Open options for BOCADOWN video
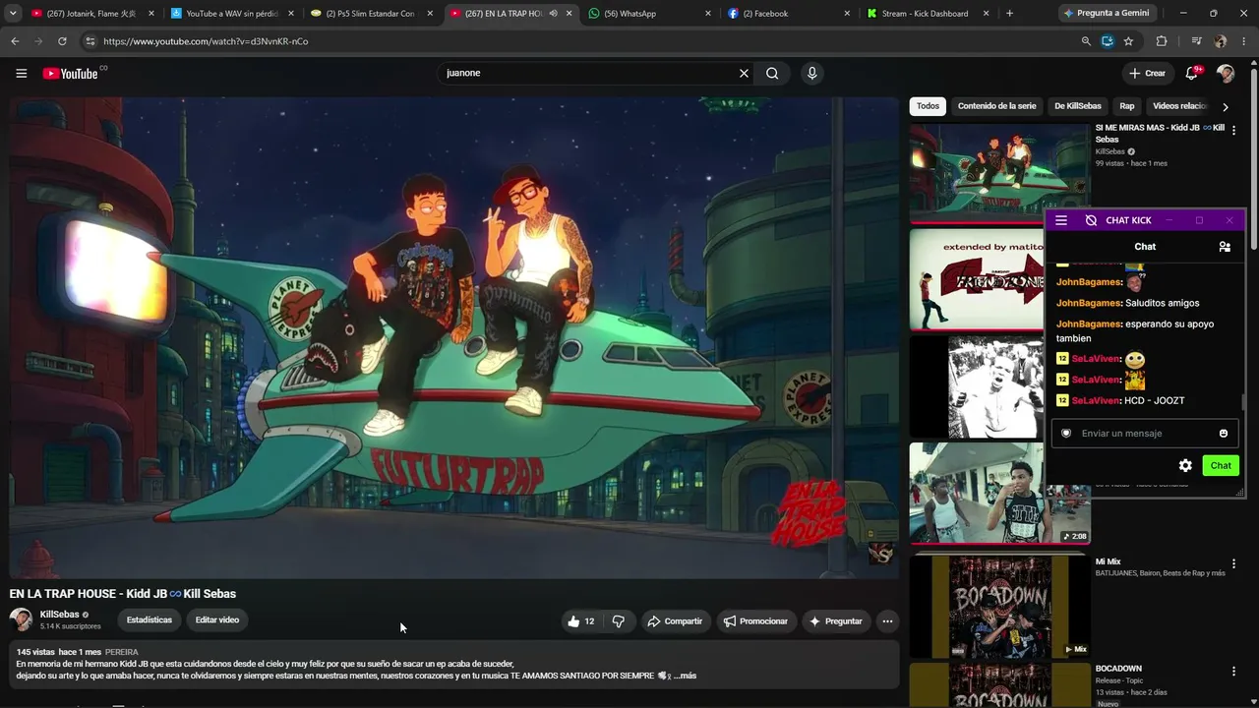 [x=1233, y=672]
